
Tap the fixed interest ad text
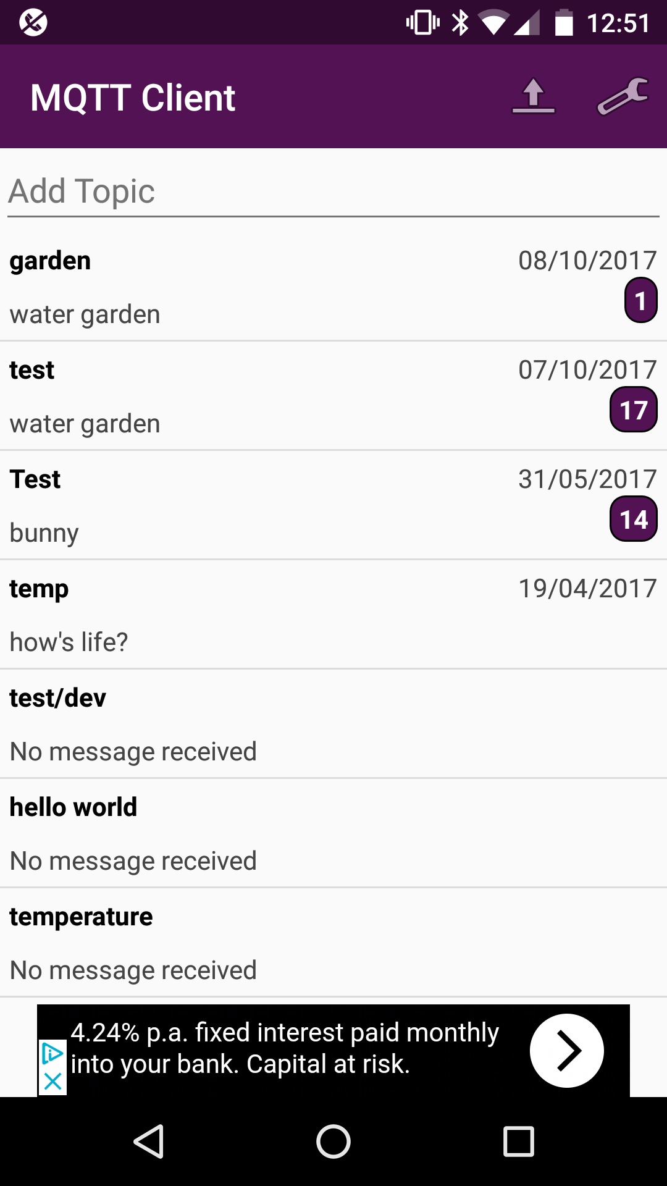[x=284, y=1048]
